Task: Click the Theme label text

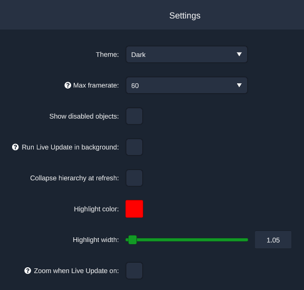Action: pyautogui.click(x=107, y=54)
